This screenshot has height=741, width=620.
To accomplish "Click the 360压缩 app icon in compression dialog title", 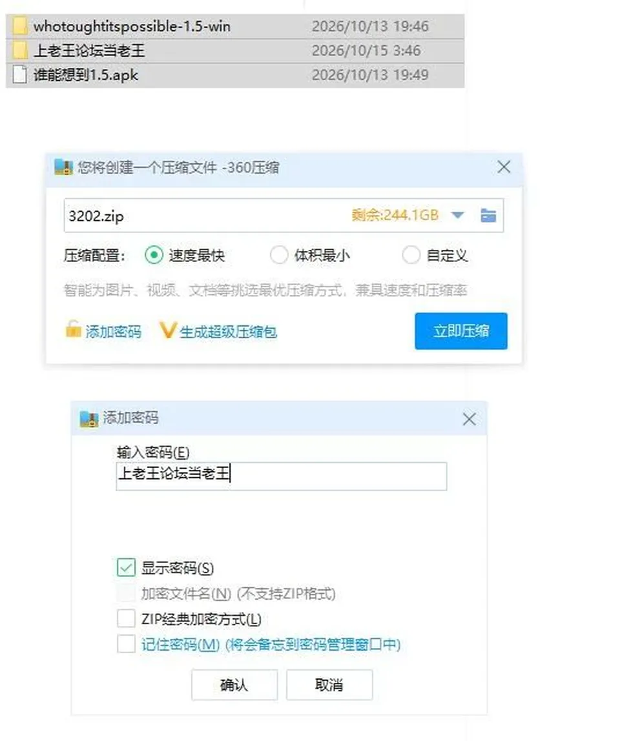I will coord(64,167).
